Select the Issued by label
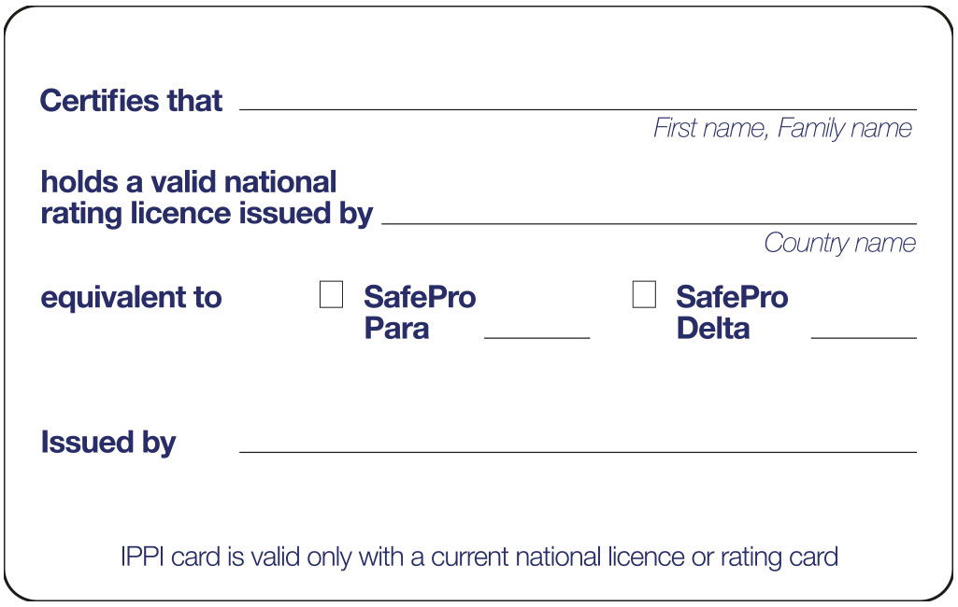This screenshot has height=607, width=958. [108, 442]
